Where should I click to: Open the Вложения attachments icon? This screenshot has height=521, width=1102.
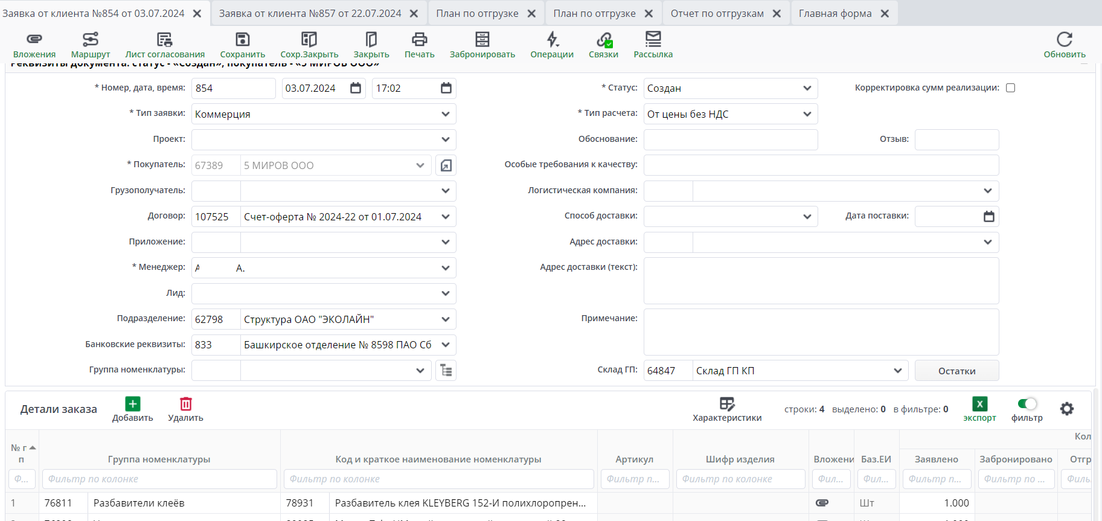tap(34, 40)
